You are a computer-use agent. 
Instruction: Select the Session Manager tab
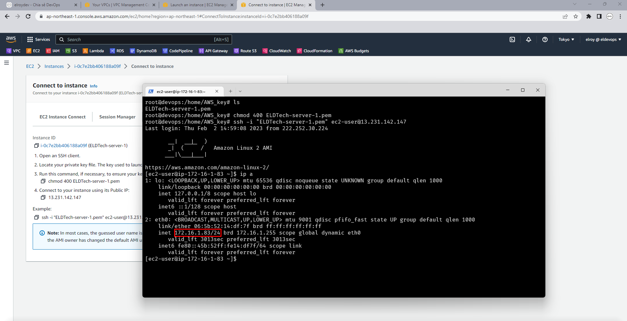coord(117,117)
